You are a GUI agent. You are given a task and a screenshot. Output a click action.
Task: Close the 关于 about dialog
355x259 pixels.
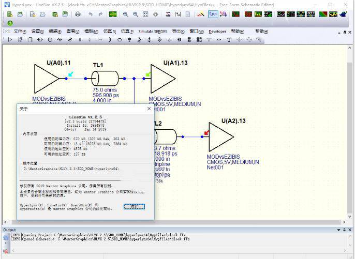149,109
